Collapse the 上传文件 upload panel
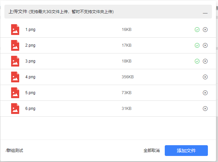This screenshot has width=218, height=162. point(205,12)
